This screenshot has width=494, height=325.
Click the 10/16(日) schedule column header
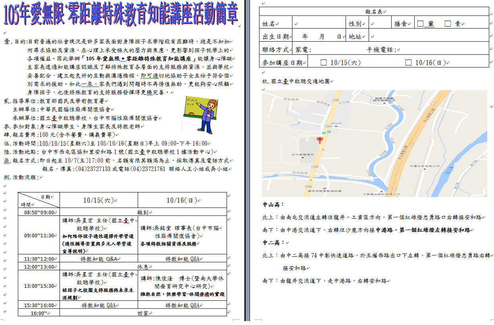(182, 200)
